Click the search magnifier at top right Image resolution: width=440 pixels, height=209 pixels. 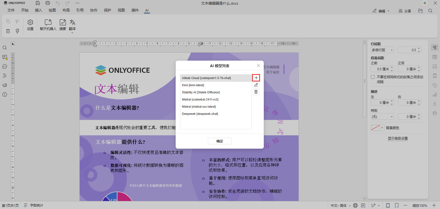click(x=430, y=11)
